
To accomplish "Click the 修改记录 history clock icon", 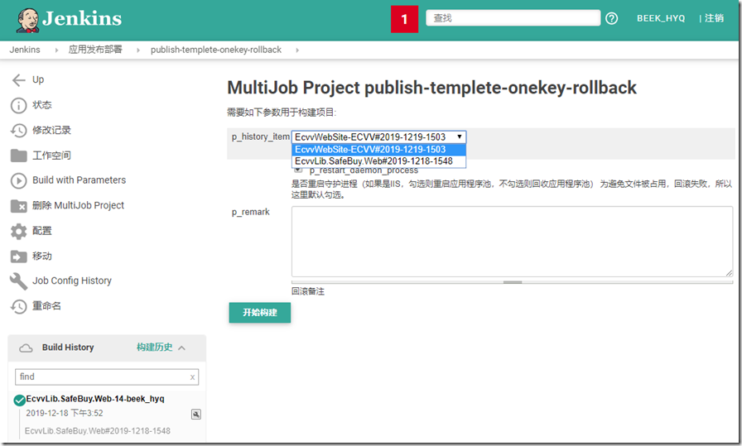I will click(x=18, y=131).
